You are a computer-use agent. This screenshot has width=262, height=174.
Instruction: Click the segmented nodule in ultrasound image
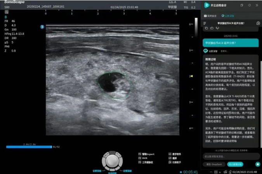[x=115, y=85]
